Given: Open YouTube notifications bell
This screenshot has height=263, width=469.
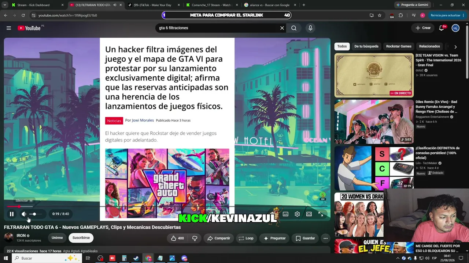Looking at the screenshot, I should (442, 28).
